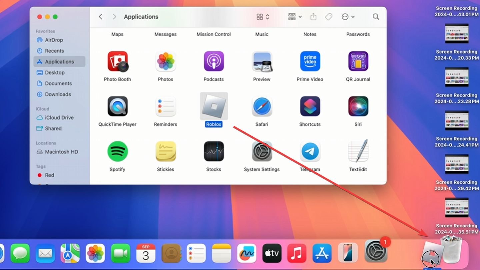This screenshot has width=480, height=270.
Task: Select the Shortcuts app icon
Action: click(x=310, y=106)
